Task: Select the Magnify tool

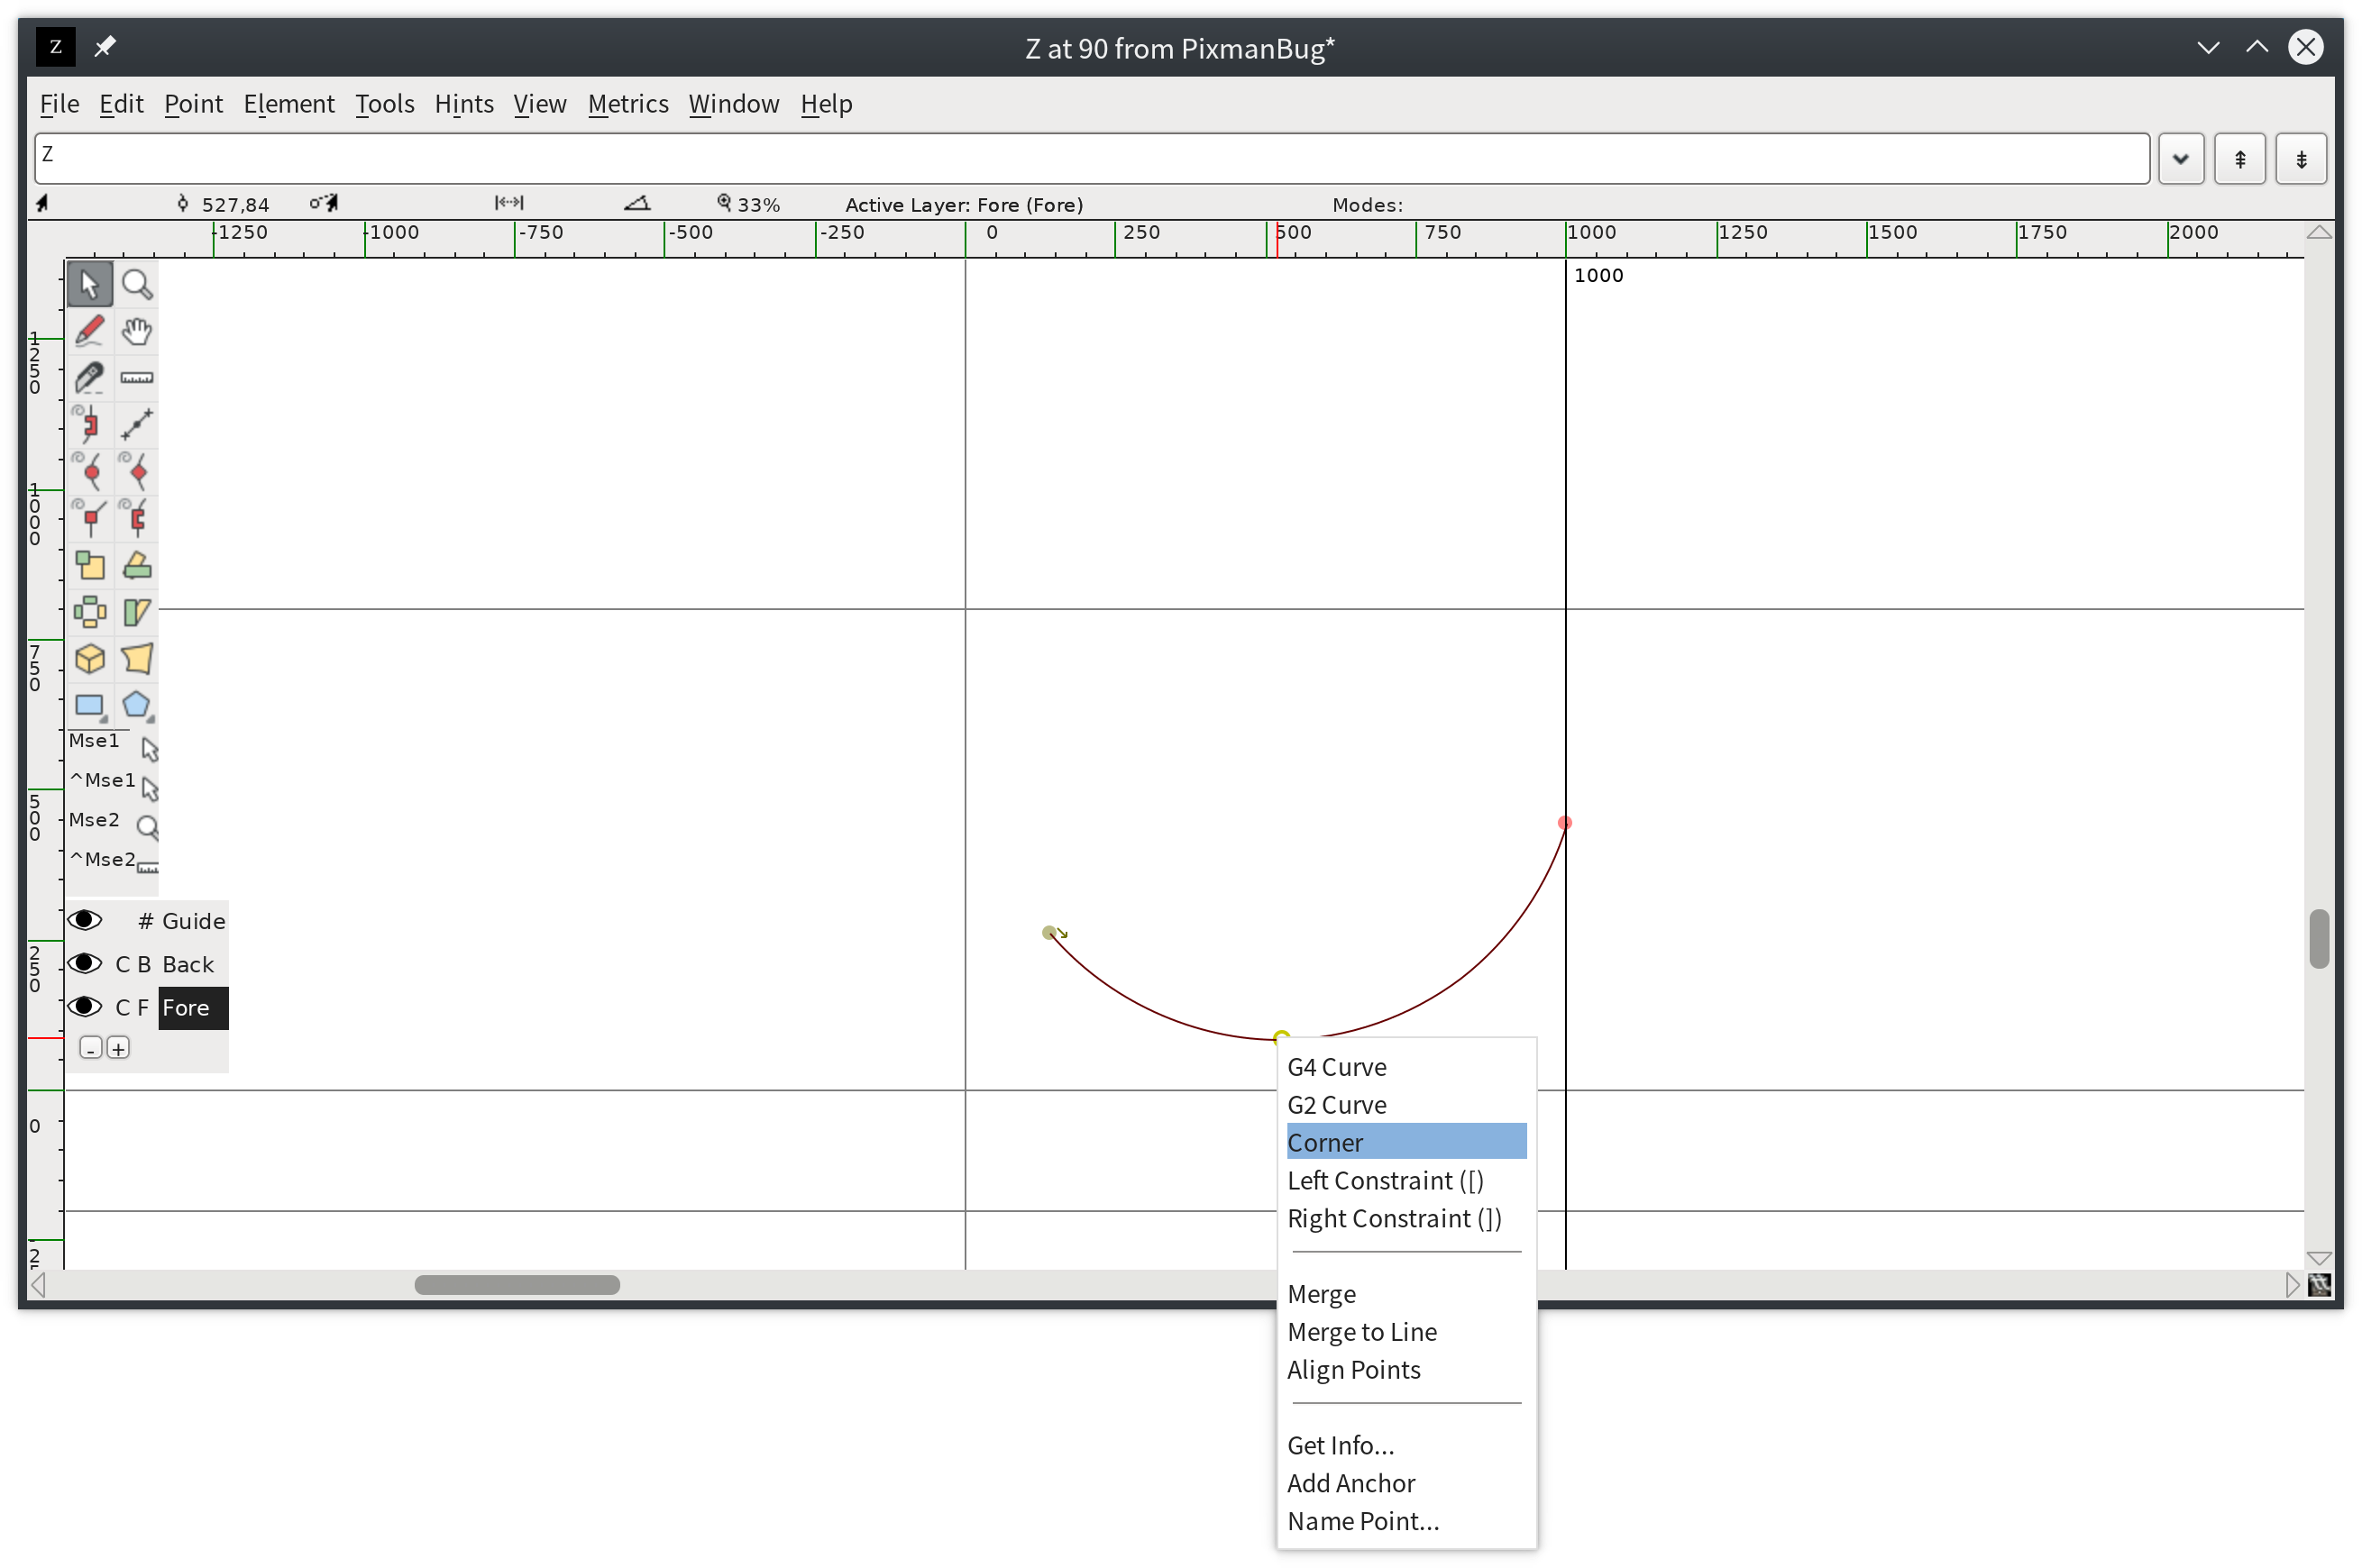Action: click(137, 283)
